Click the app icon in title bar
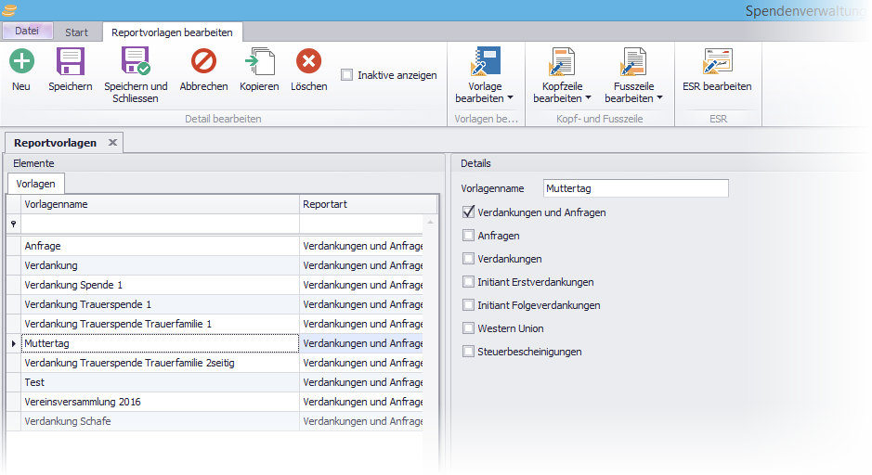The height and width of the screenshot is (475, 872). 9,10
